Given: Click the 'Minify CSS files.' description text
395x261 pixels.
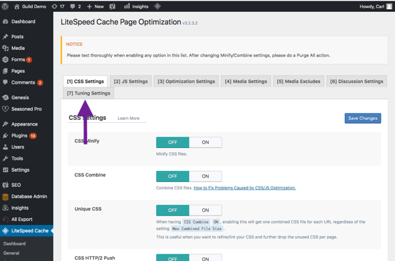Looking at the screenshot, I should tap(172, 154).
